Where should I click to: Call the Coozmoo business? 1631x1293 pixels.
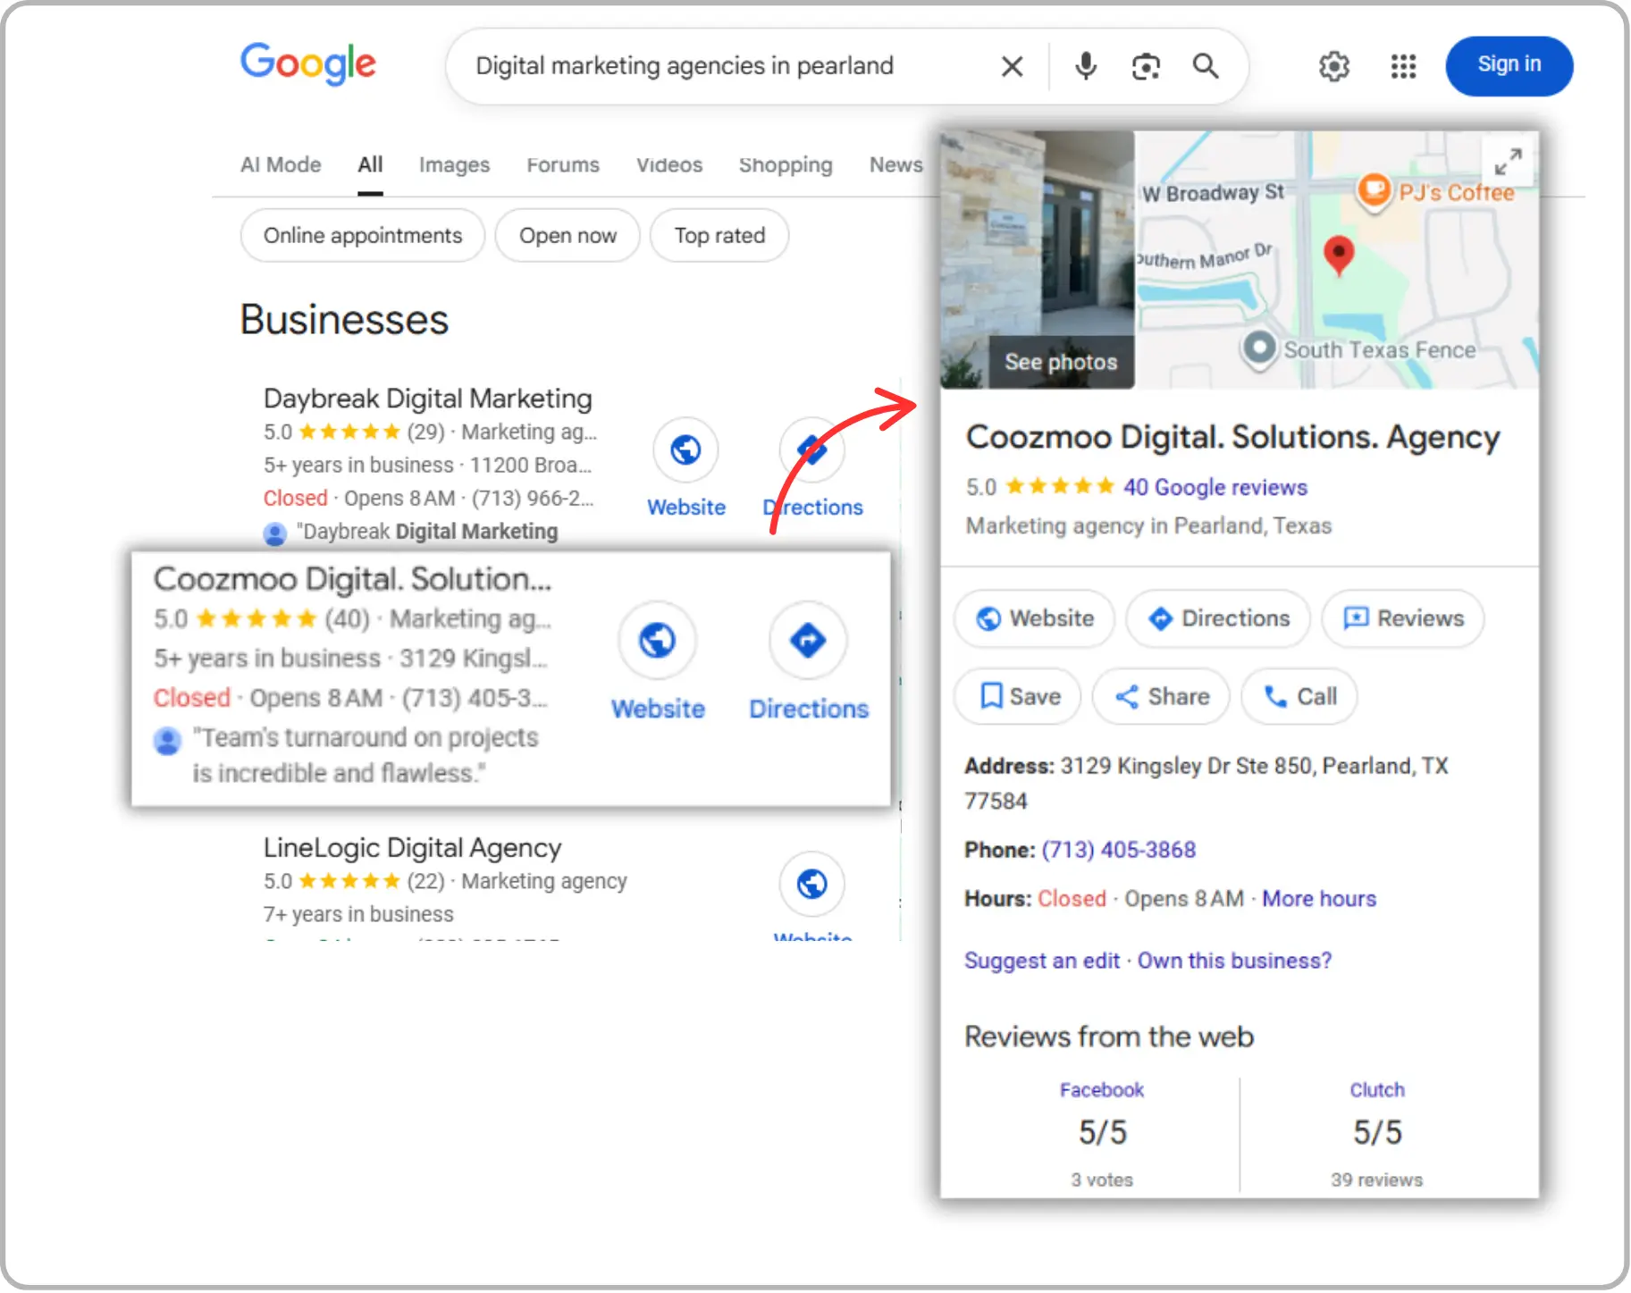pyautogui.click(x=1299, y=697)
